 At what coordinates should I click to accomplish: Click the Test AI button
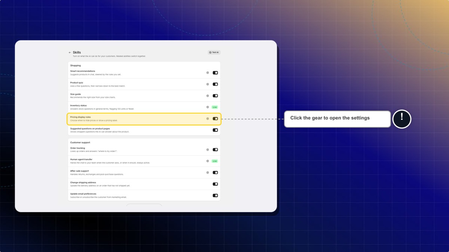[214, 53]
